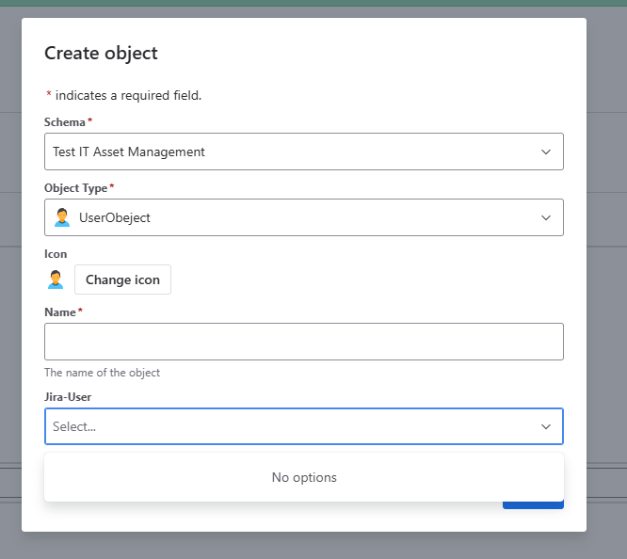This screenshot has height=559, width=627.
Task: Click the user avatar icon beside Change icon
Action: (x=56, y=279)
